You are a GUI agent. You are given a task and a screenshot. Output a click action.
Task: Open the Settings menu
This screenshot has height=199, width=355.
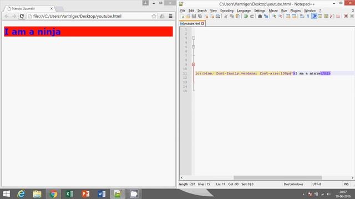coord(260,11)
